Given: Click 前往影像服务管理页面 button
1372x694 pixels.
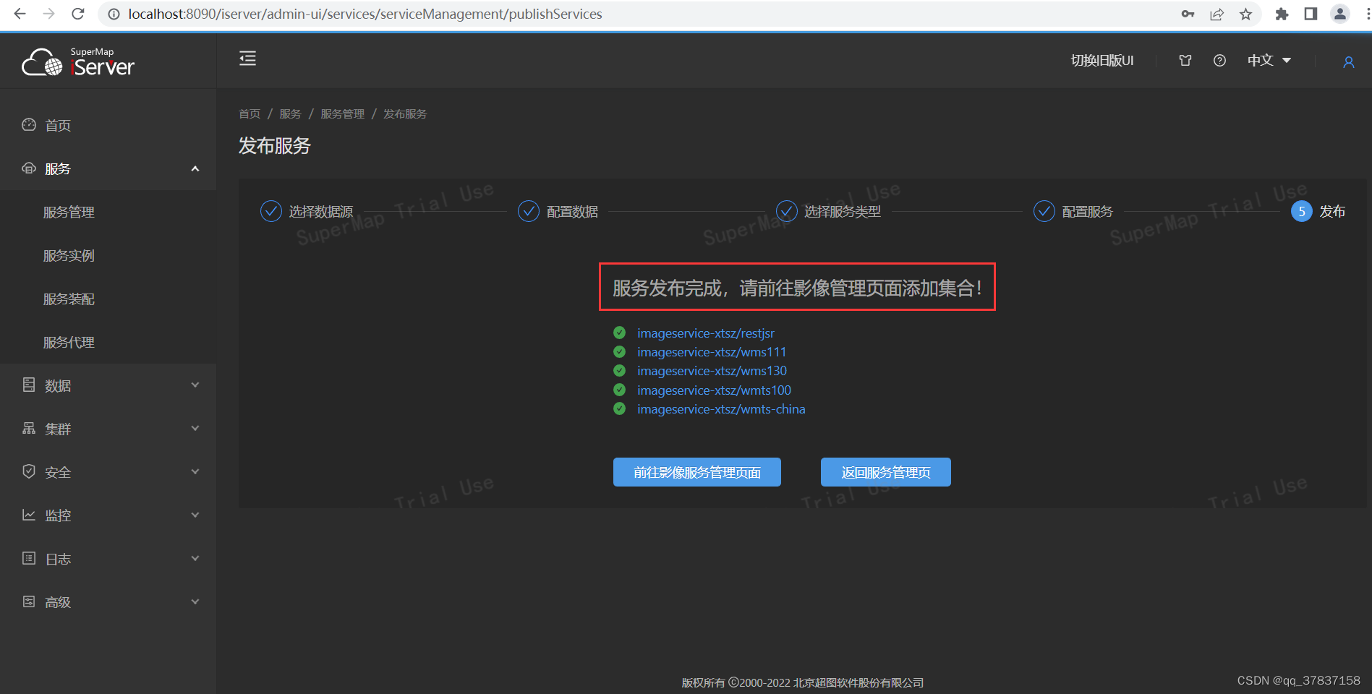Looking at the screenshot, I should pos(696,472).
